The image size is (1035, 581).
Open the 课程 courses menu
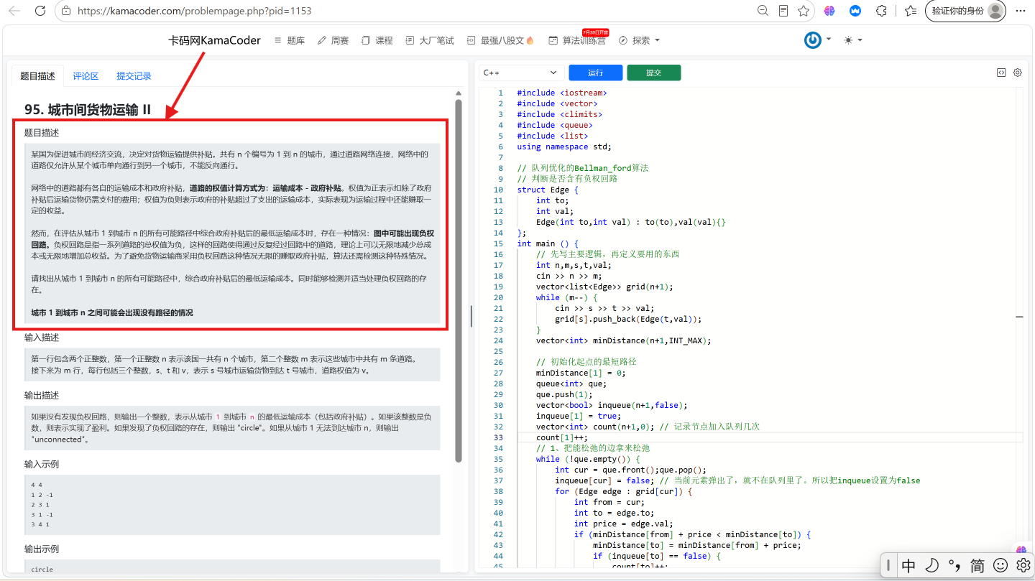point(377,40)
